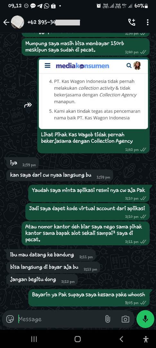This screenshot has width=156, height=348.
Task: Tap the Android home navigation button
Action: pyautogui.click(x=78, y=339)
